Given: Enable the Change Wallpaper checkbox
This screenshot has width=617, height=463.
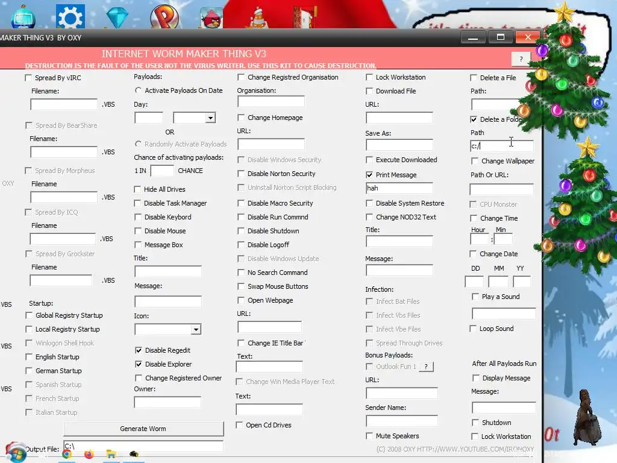Looking at the screenshot, I should [x=475, y=161].
